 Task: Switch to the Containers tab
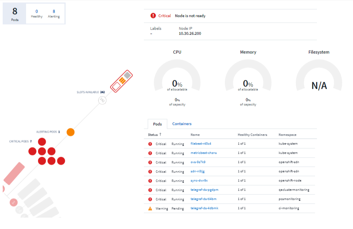click(182, 124)
